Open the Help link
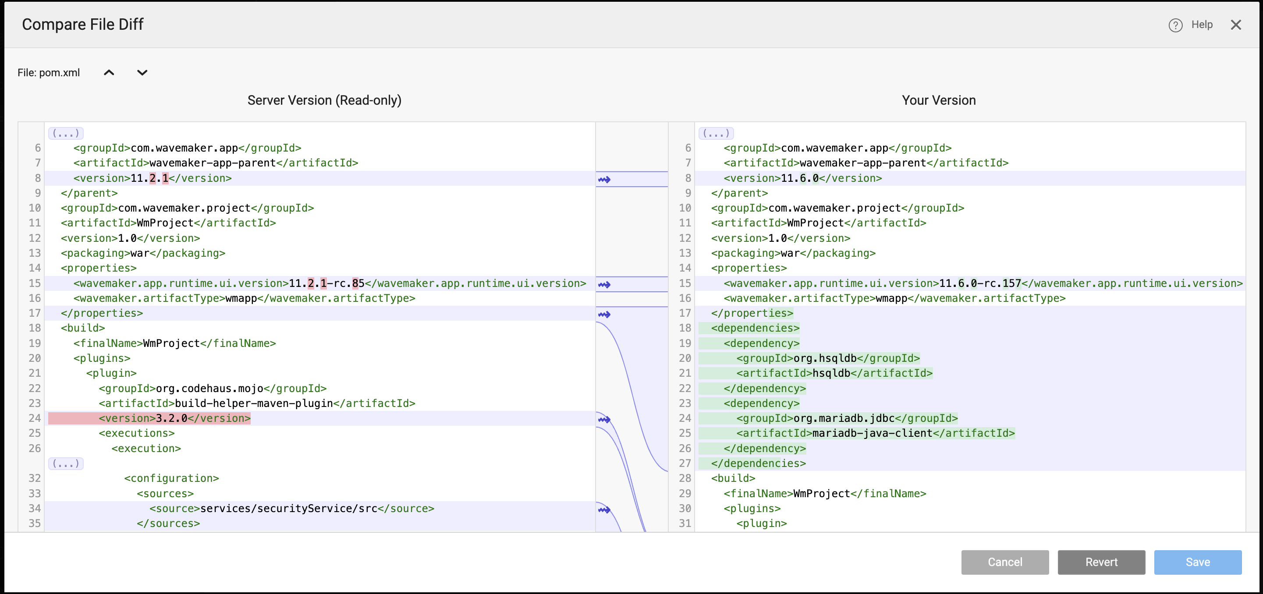Viewport: 1263px width, 594px height. 1202,25
